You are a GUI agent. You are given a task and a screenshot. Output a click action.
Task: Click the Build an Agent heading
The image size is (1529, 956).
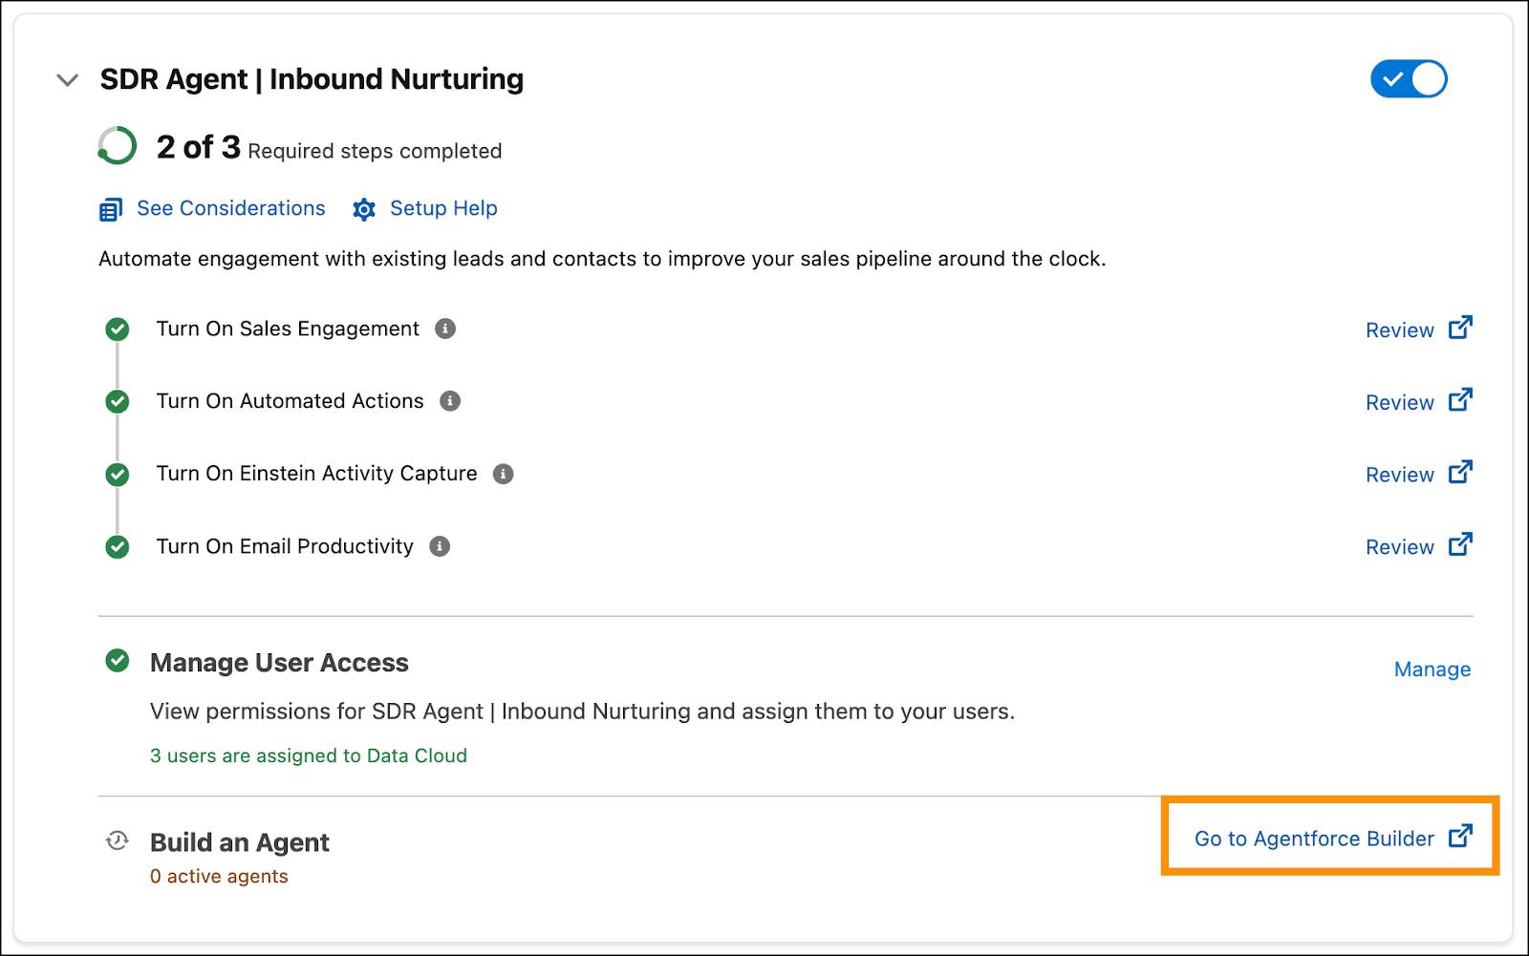click(x=240, y=842)
